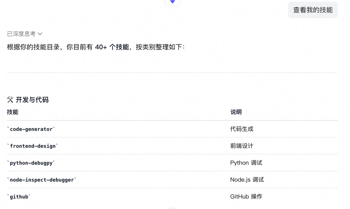
Task: Select the frontend-design skill cell
Action: tap(33, 146)
